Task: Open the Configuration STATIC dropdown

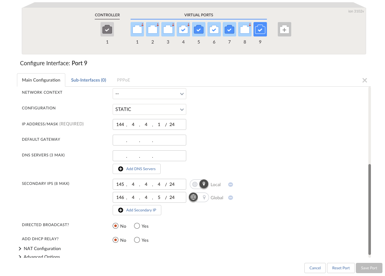Action: point(149,109)
